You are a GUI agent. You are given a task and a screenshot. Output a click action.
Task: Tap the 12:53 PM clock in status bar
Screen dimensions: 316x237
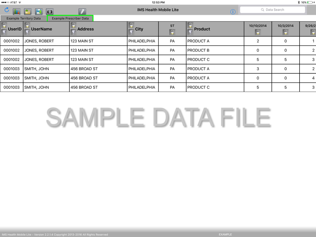(158, 3)
